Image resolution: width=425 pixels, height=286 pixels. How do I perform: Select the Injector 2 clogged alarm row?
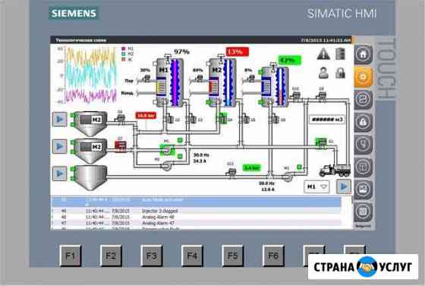[196, 211]
